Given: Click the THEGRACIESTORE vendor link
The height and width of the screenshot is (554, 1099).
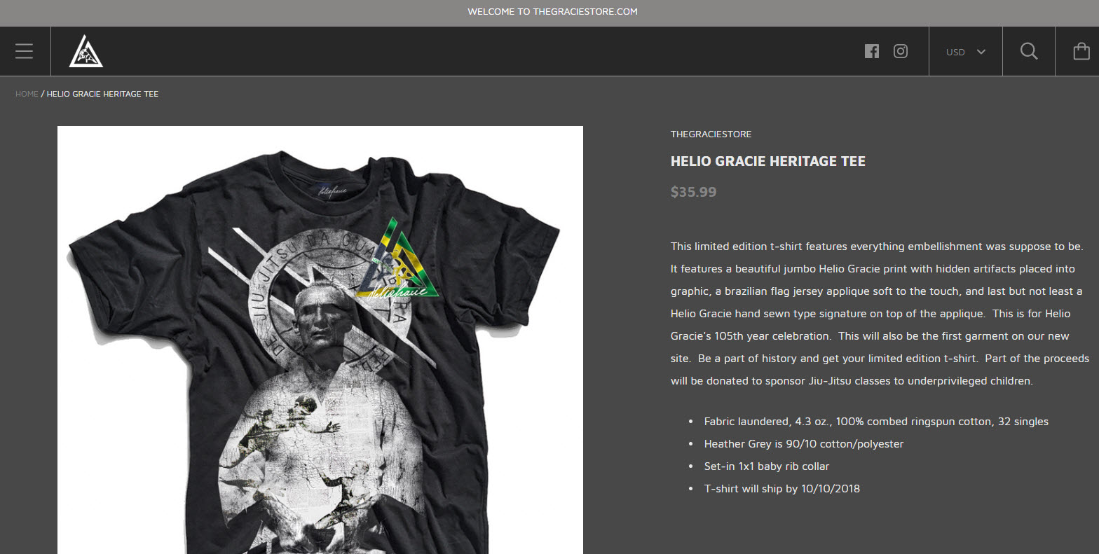Looking at the screenshot, I should click(711, 134).
